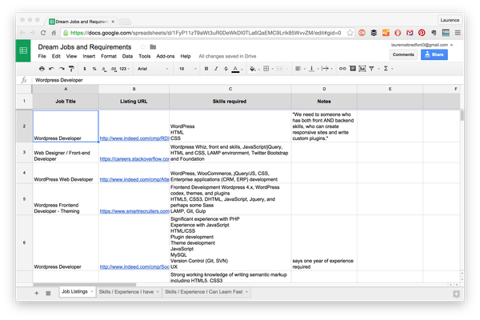This screenshot has width=480, height=320.
Task: Toggle italic formatting
Action: (216, 69)
